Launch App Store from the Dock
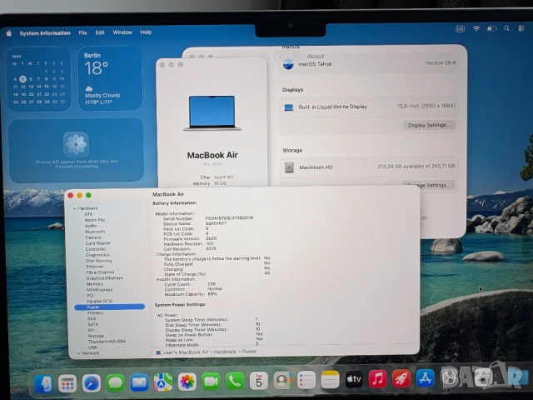The width and height of the screenshot is (533, 400). click(x=426, y=377)
